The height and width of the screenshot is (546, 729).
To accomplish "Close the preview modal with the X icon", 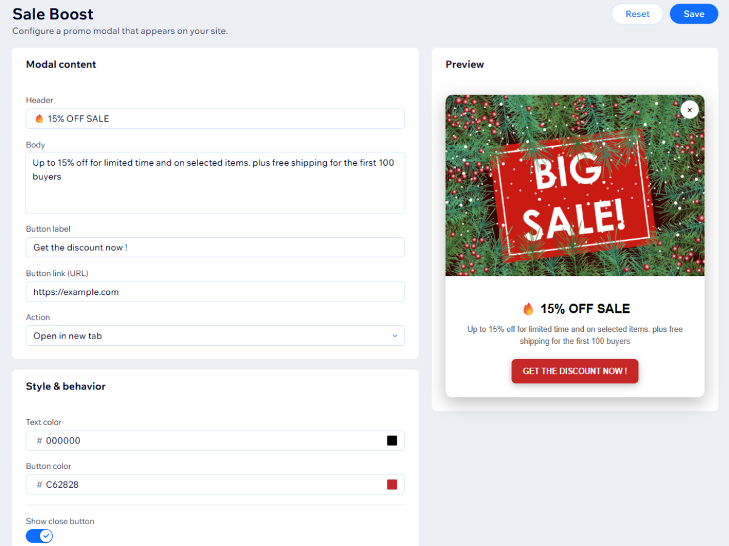I will pyautogui.click(x=690, y=110).
